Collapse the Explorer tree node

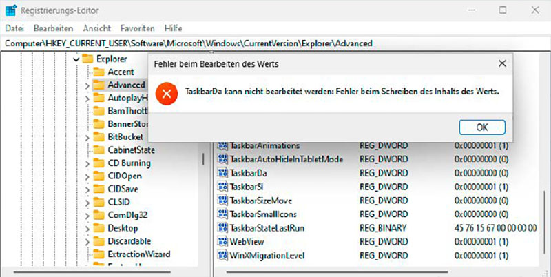click(x=76, y=59)
